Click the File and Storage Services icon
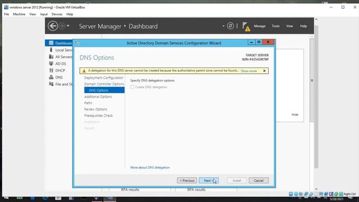 tap(51, 84)
